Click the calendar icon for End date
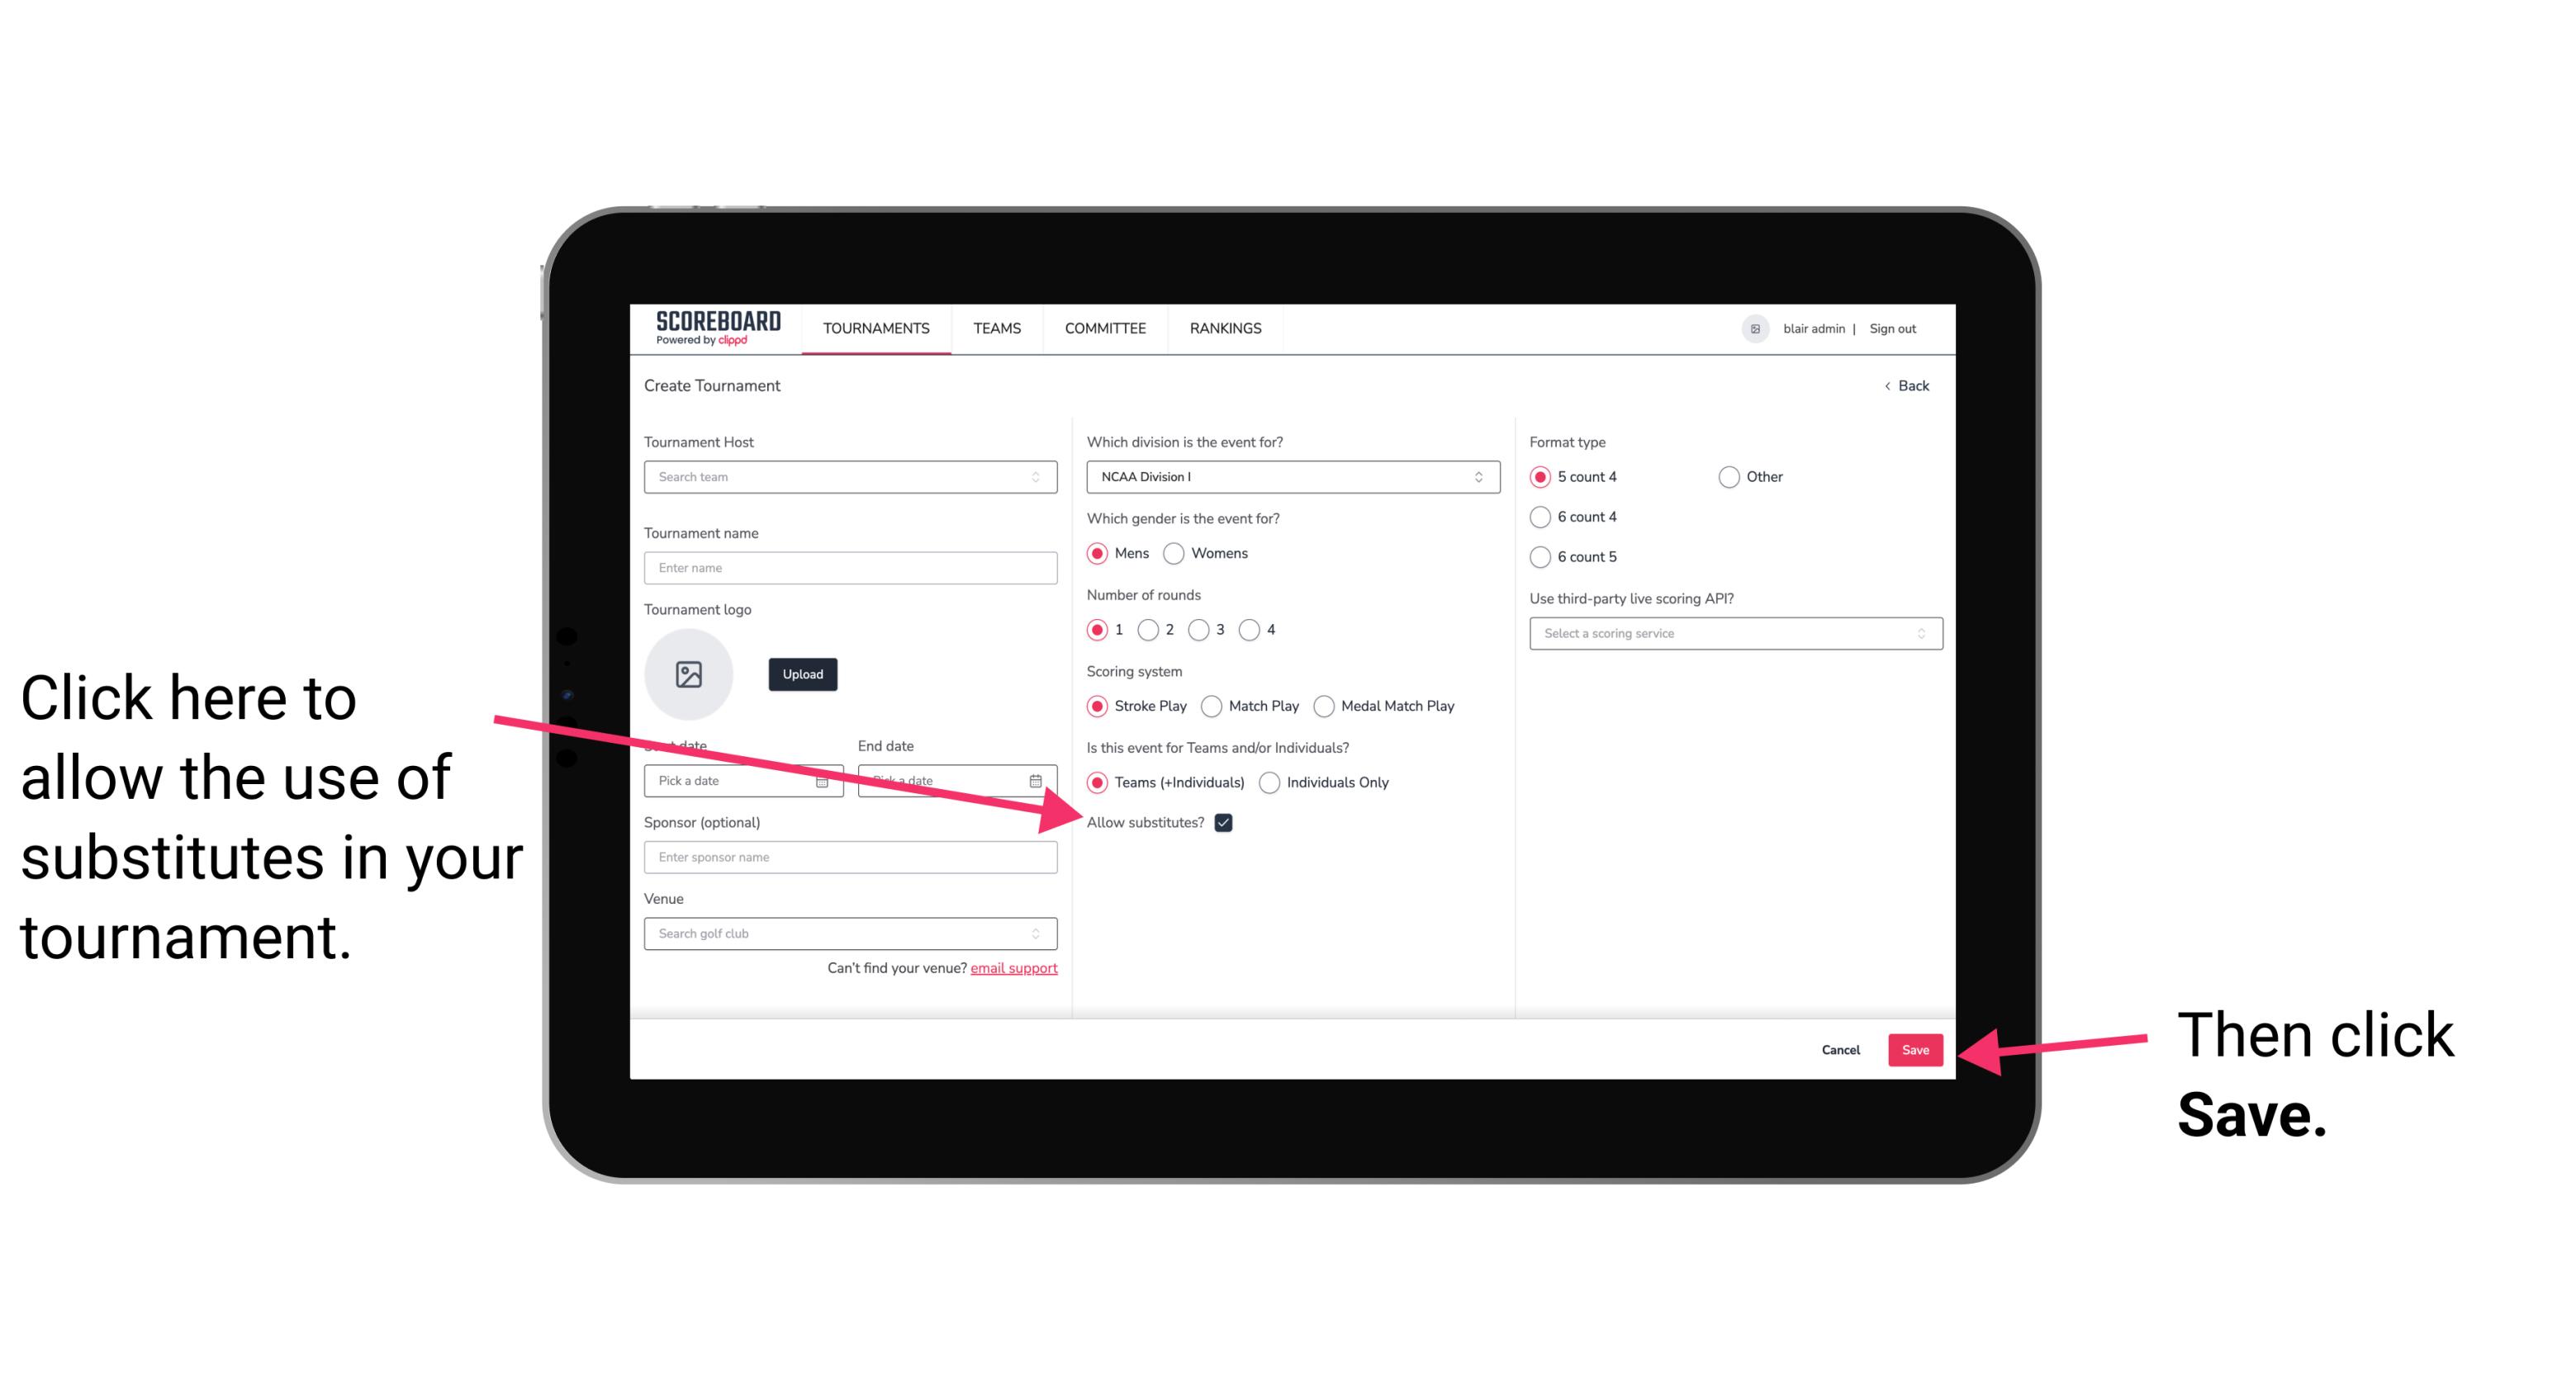The image size is (2576, 1385). [1039, 779]
